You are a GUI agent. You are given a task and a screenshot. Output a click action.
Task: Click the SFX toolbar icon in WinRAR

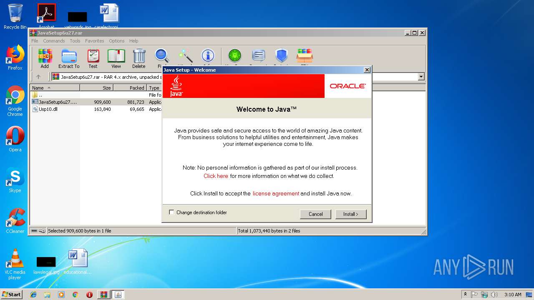(305, 56)
